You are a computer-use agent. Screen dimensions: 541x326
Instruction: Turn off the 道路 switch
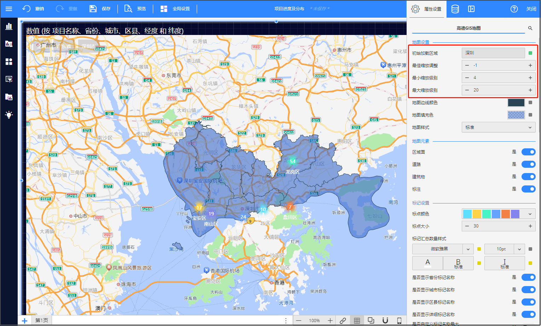[528, 164]
